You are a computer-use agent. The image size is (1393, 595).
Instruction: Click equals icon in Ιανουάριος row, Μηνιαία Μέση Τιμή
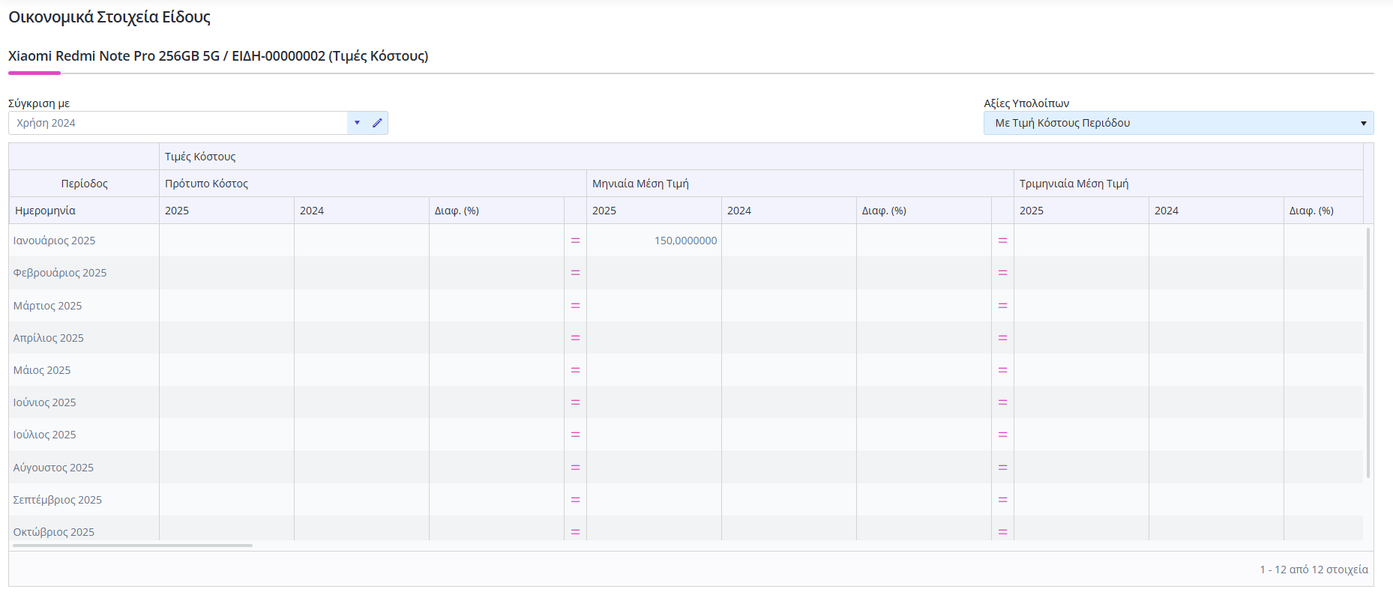[1002, 241]
